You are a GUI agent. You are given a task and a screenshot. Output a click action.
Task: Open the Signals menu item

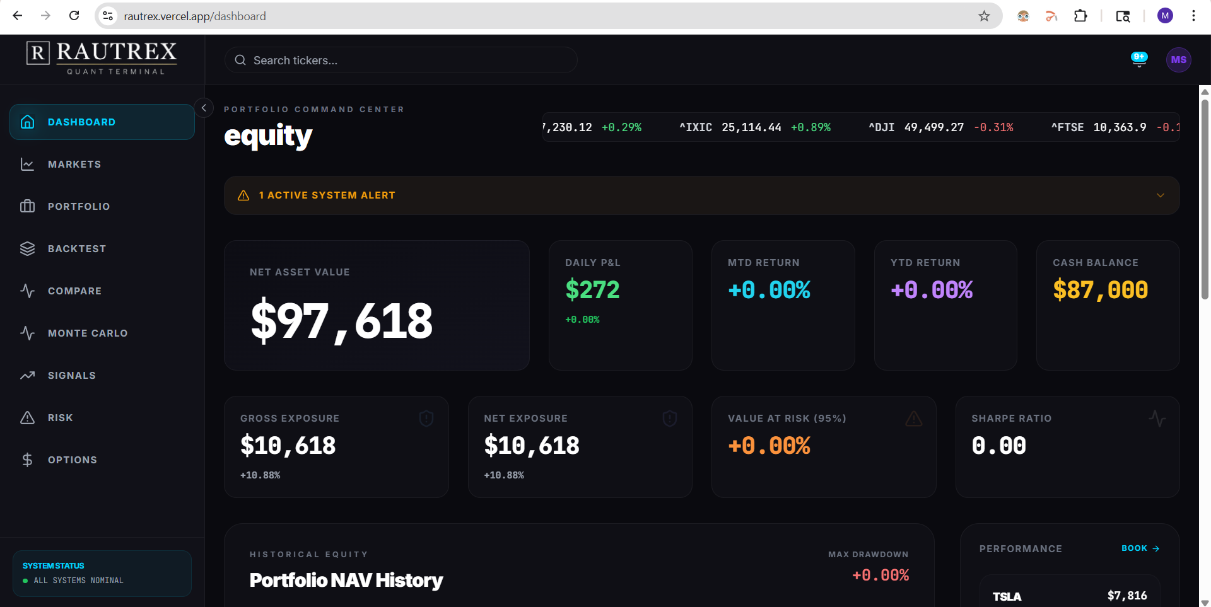(102, 375)
